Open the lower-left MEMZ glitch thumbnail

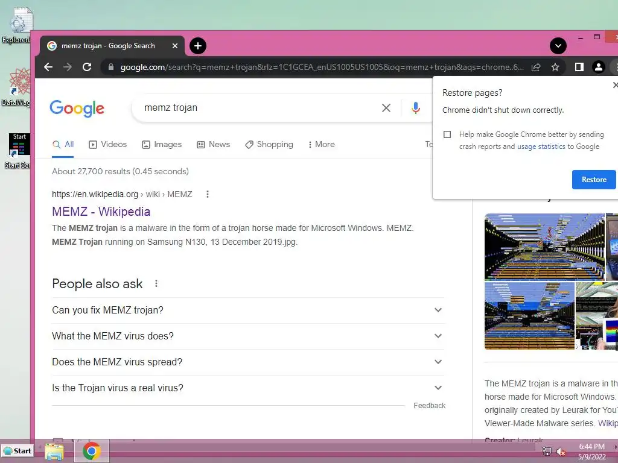click(530, 316)
